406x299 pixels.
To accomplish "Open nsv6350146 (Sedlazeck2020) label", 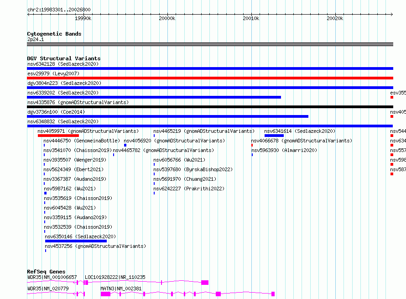I will pos(80,236).
